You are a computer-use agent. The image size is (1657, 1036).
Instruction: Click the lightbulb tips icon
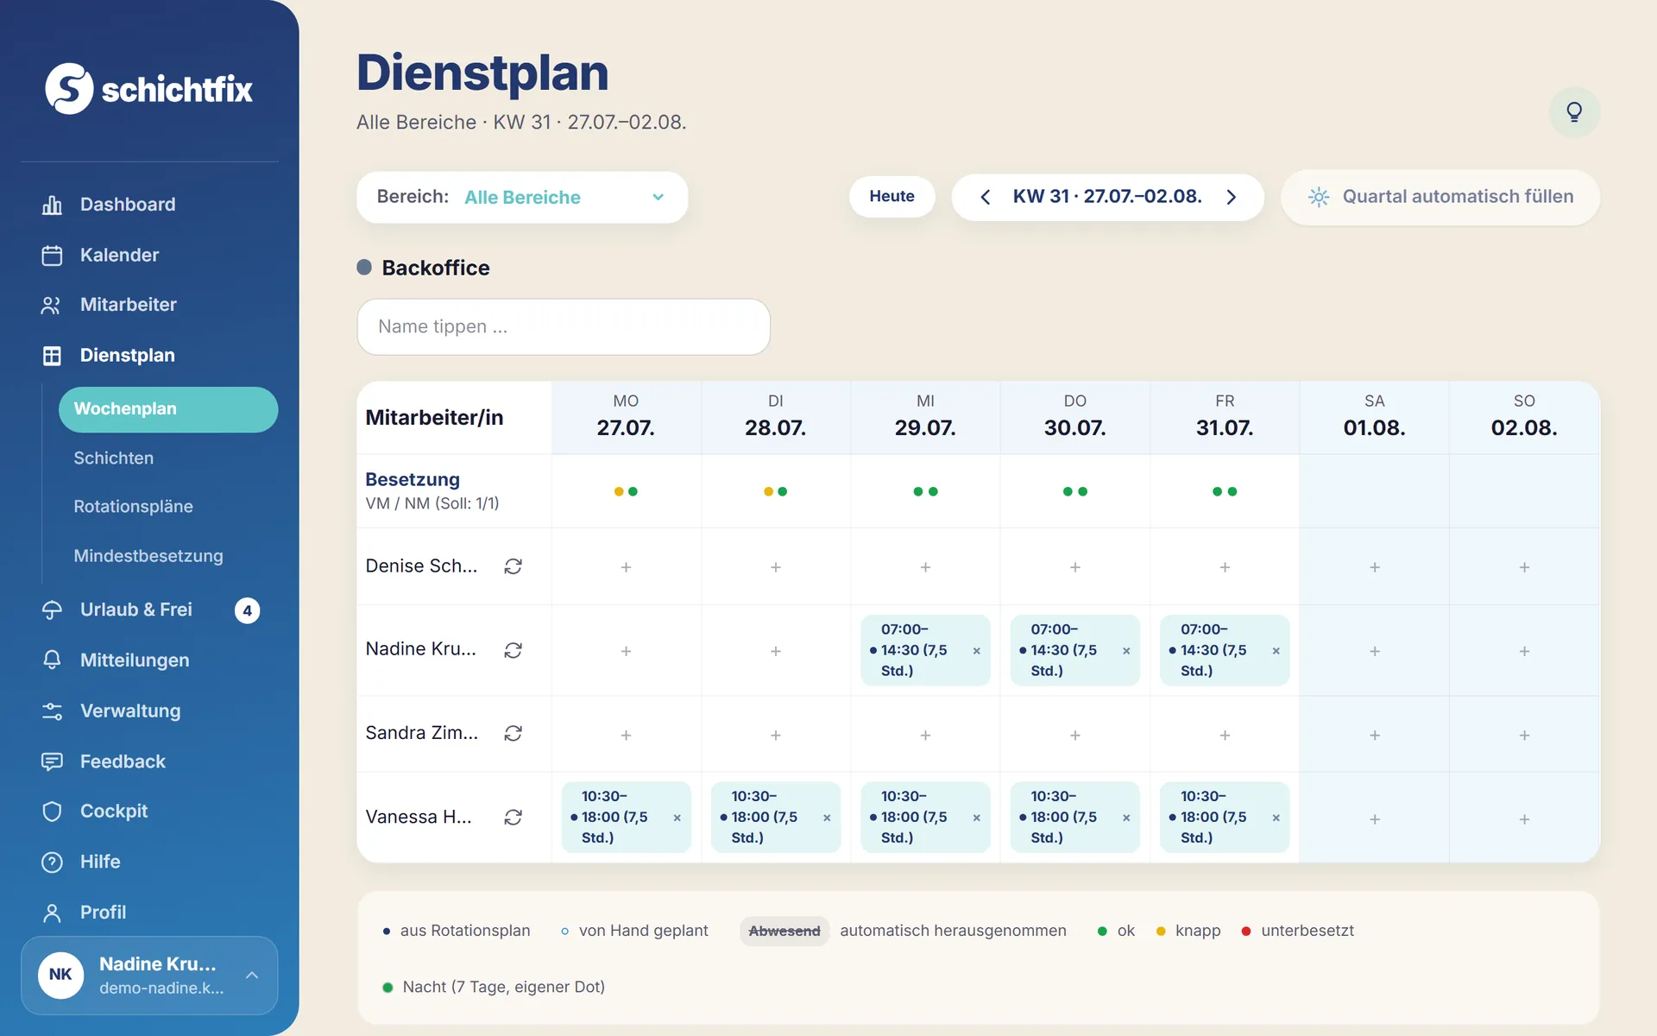pos(1574,112)
